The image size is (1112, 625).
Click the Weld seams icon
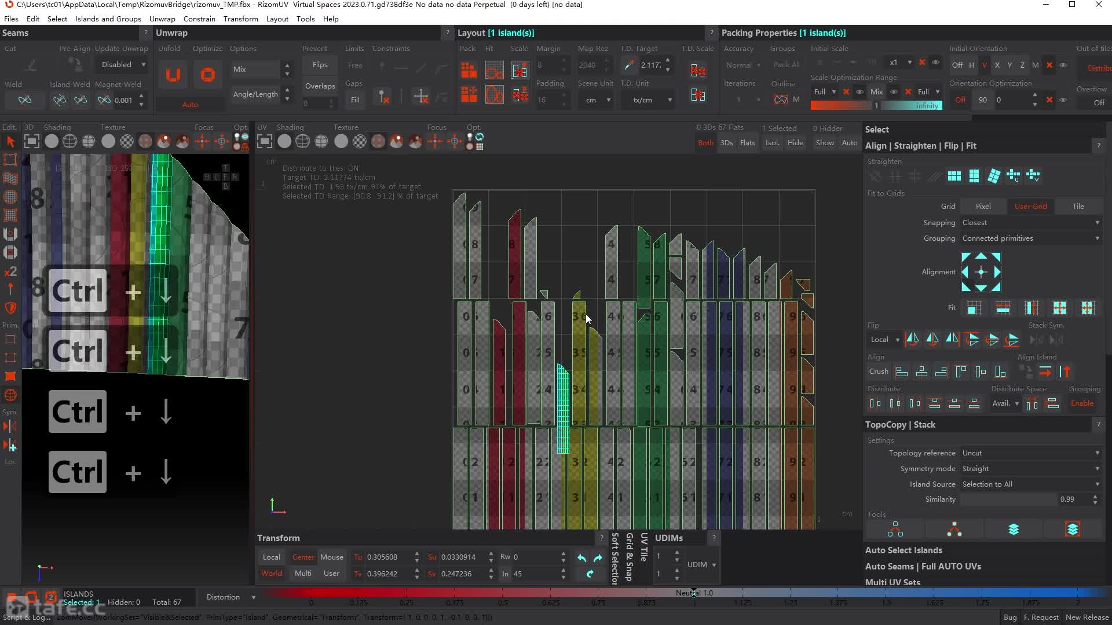25,100
